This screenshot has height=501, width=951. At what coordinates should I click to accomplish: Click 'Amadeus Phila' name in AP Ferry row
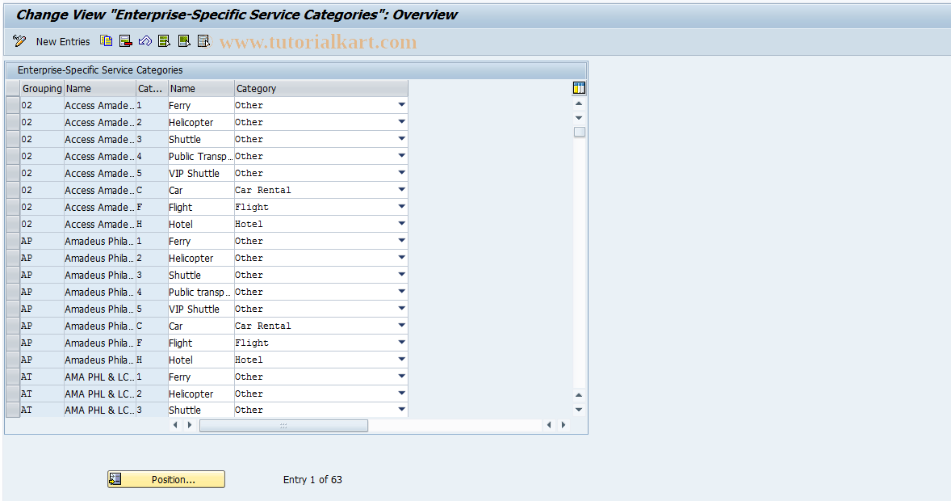(99, 241)
